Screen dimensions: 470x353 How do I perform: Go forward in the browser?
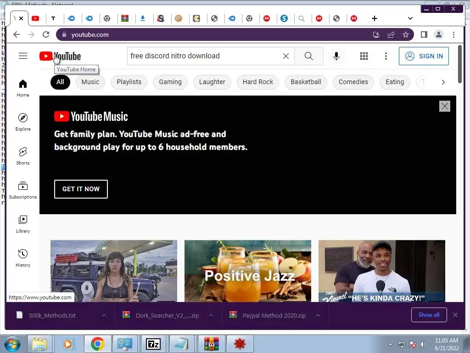point(31,34)
